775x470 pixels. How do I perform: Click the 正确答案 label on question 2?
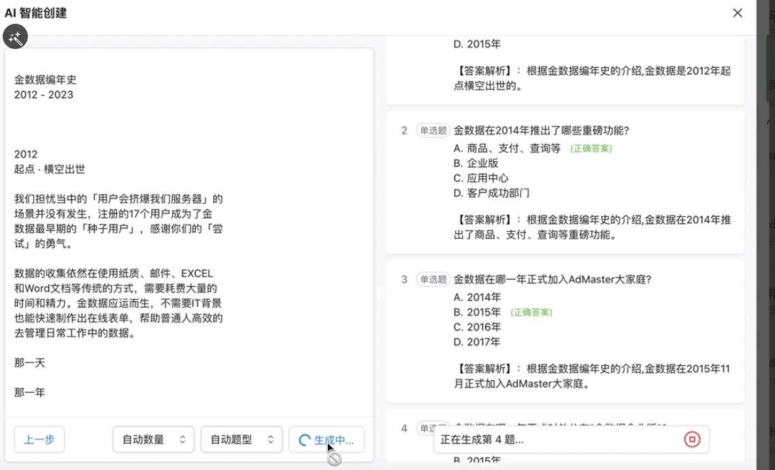pyautogui.click(x=591, y=148)
